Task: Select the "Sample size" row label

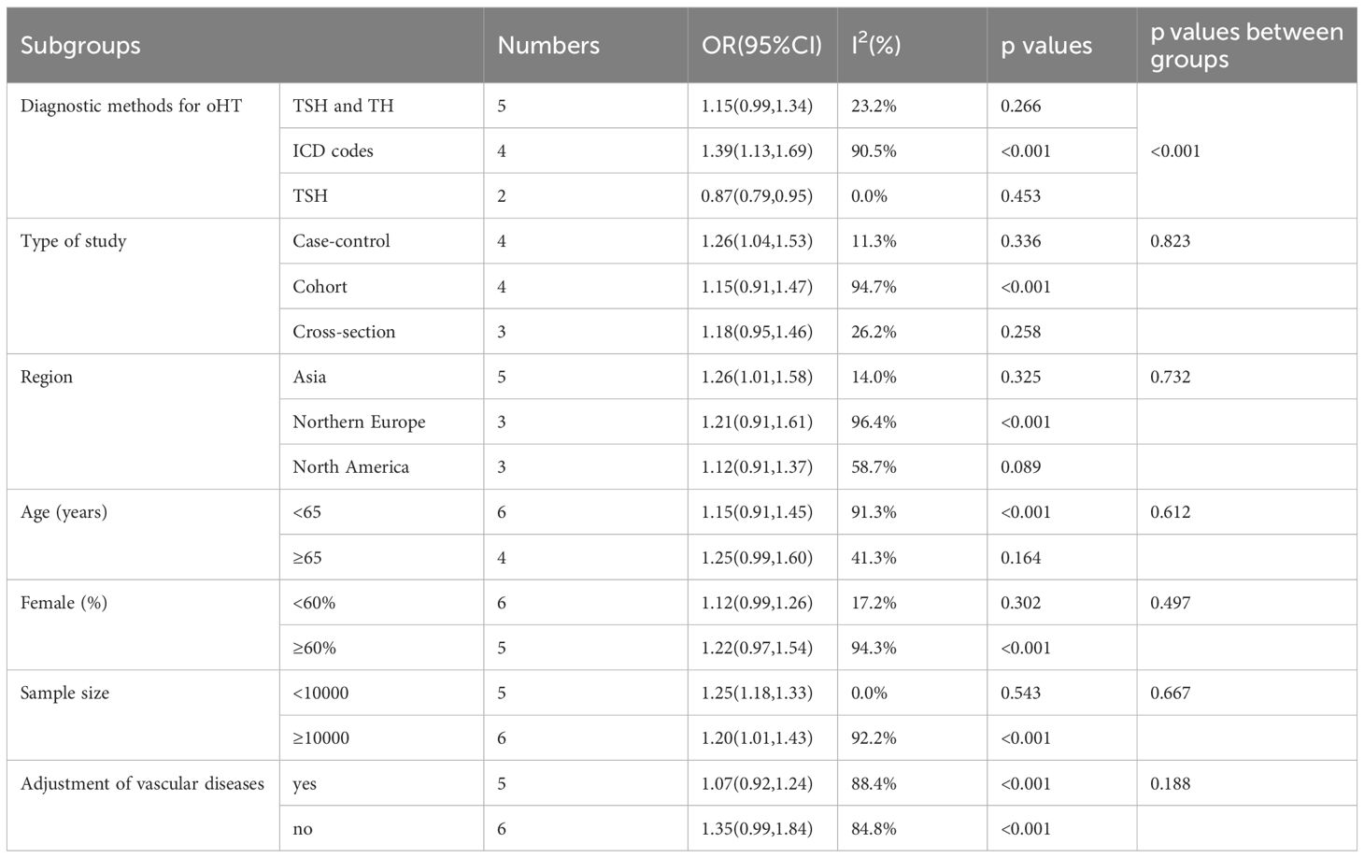Action: click(64, 693)
